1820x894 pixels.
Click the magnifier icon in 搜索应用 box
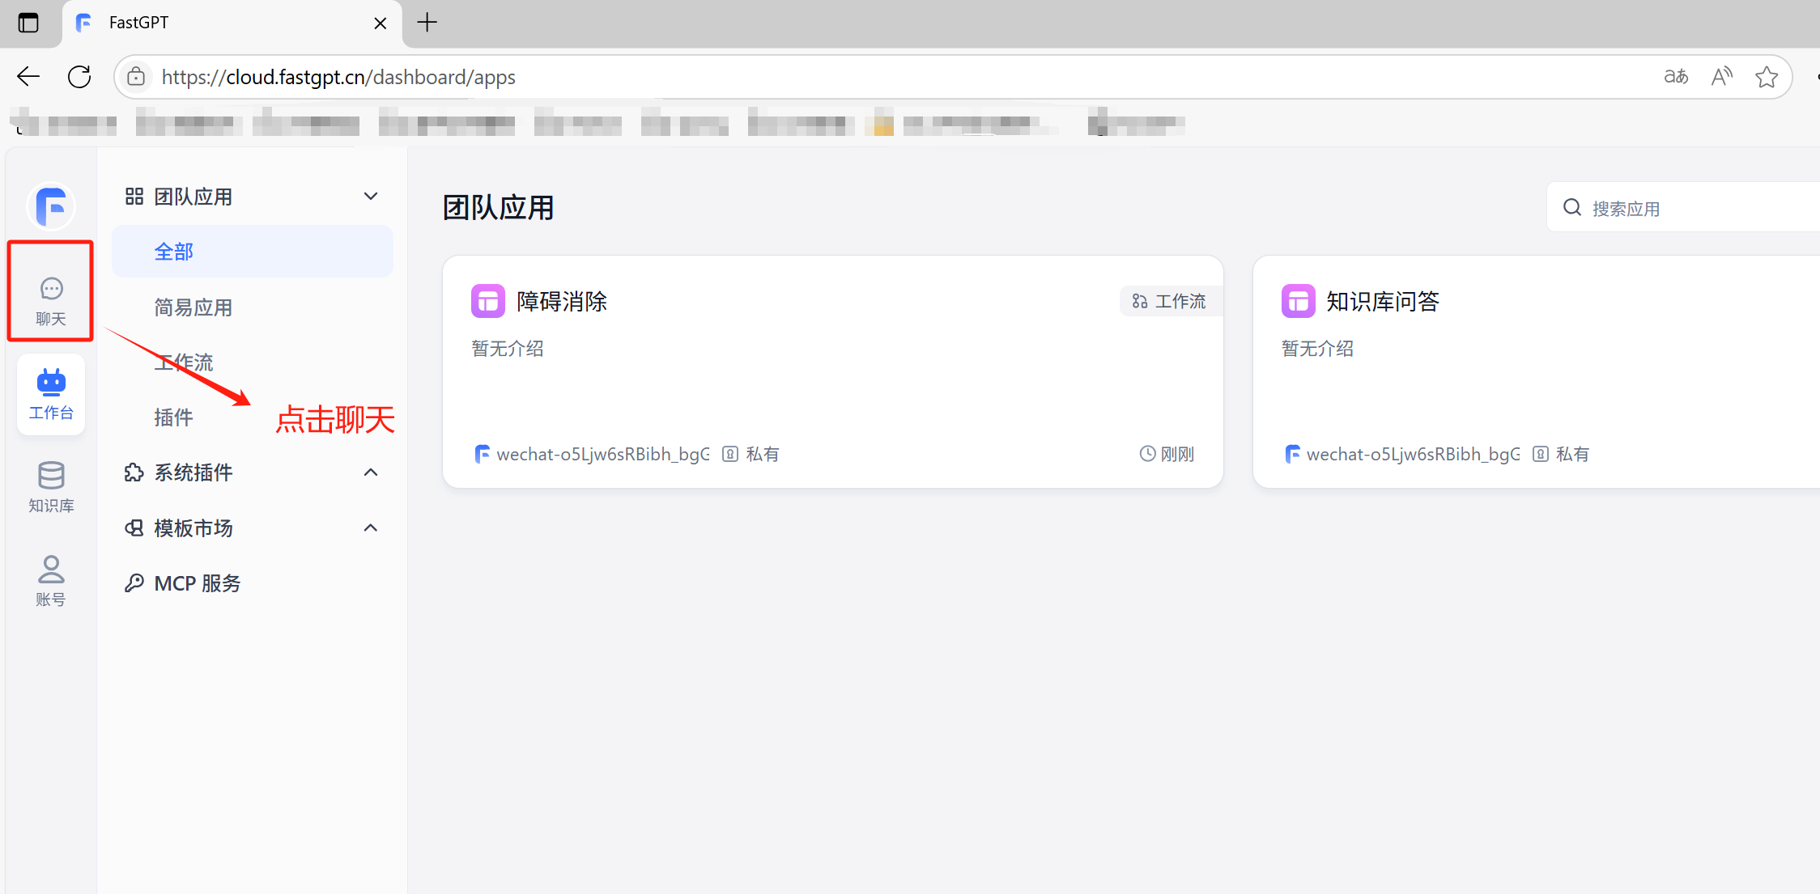point(1571,207)
